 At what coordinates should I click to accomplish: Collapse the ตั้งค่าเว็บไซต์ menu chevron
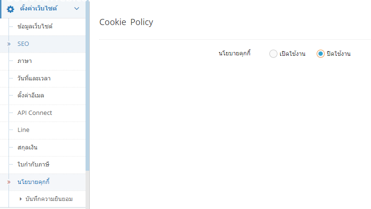point(77,9)
